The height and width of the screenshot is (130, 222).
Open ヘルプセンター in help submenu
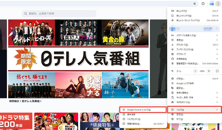pyautogui.click(x=143, y=119)
